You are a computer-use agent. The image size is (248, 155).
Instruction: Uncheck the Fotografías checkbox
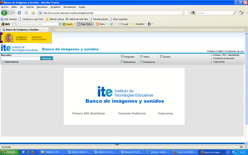[x=122, y=57]
